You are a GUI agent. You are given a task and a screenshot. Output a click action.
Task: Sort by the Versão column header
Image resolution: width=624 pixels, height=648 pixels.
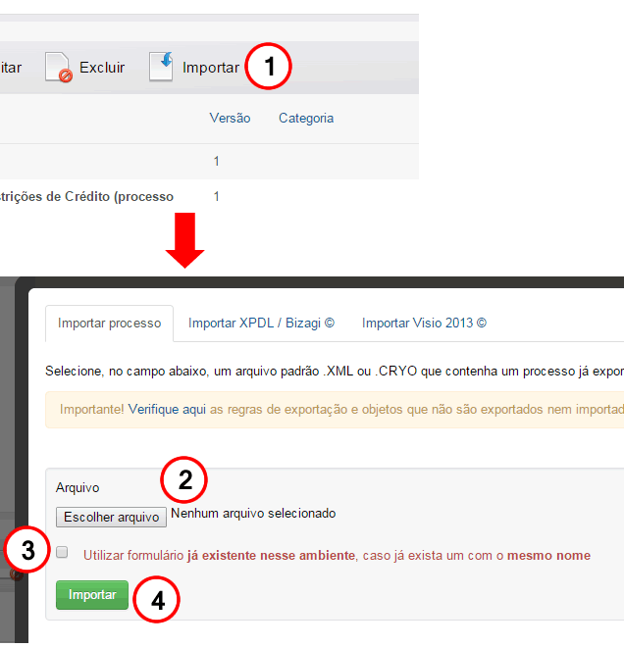pyautogui.click(x=230, y=119)
